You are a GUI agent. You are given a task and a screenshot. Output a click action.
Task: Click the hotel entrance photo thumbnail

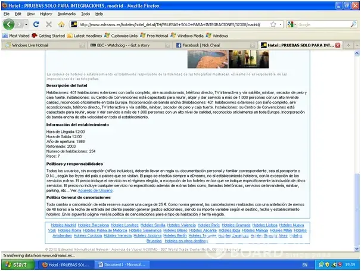point(248,59)
